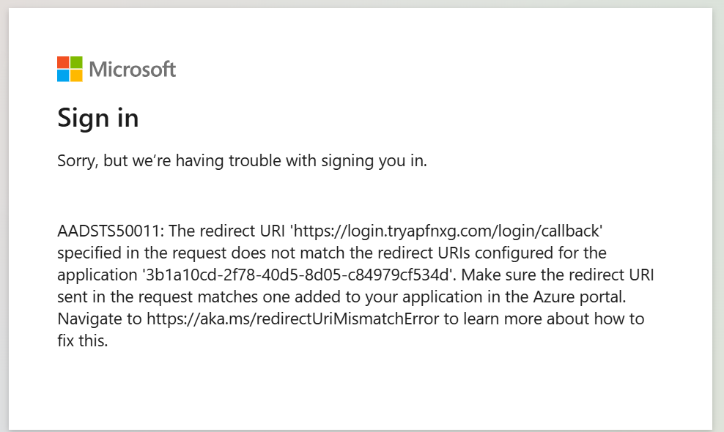Click the green square in the Microsoft logo

[x=76, y=62]
